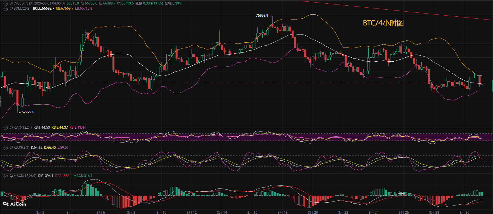The height and width of the screenshot is (214, 493).
Task: Click the side panel handle on left edge
Action: tap(1, 101)
